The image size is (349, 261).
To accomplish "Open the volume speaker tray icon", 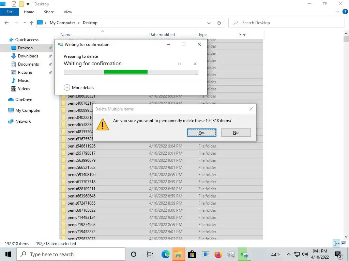I will (x=305, y=254).
